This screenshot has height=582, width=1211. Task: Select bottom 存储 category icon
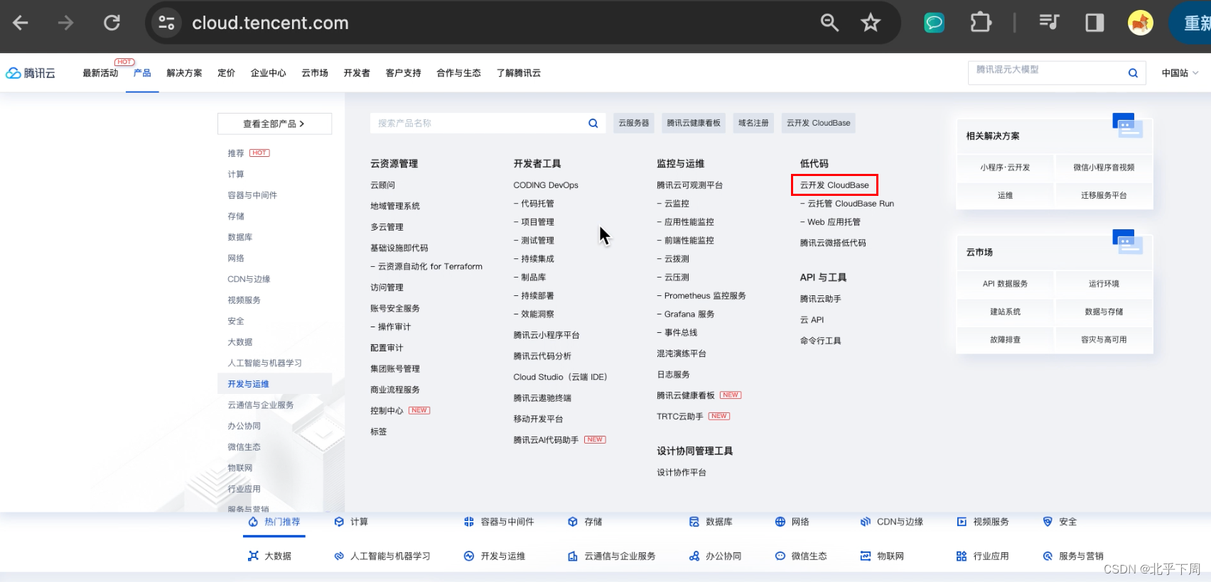coord(573,522)
